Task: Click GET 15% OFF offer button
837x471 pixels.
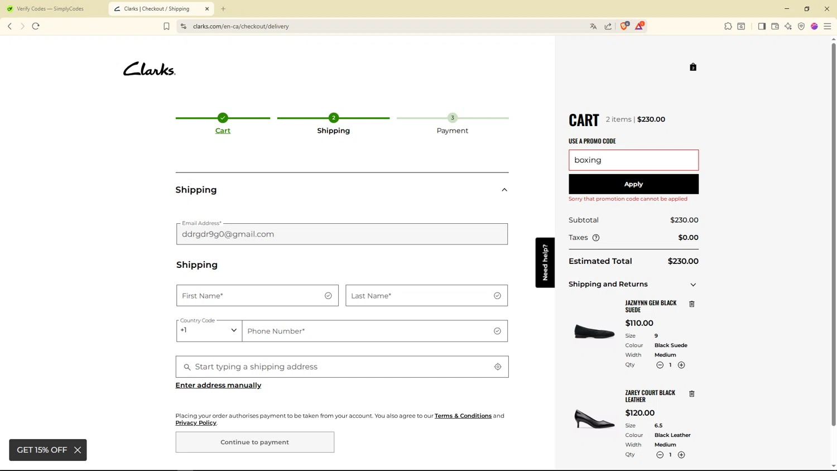Action: click(x=42, y=450)
